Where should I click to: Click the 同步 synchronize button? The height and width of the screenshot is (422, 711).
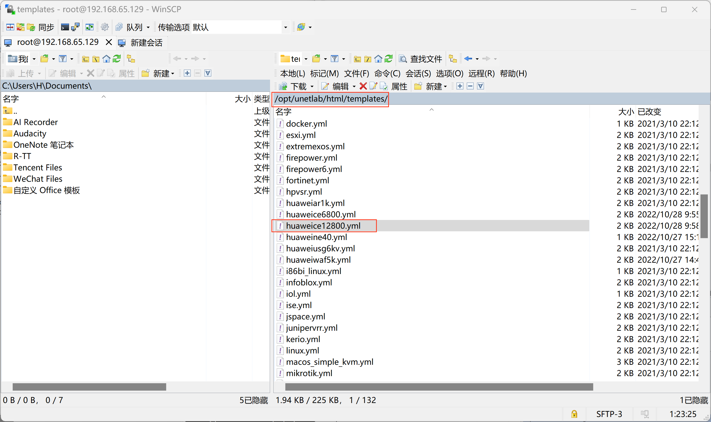pos(41,27)
